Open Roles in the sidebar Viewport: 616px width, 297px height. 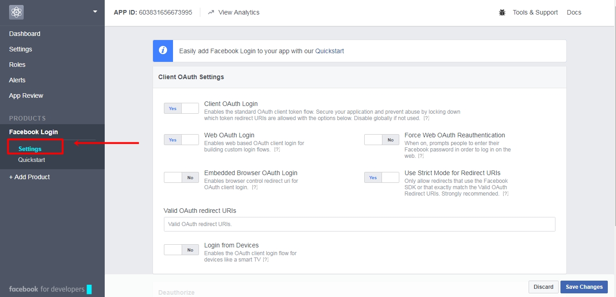point(17,65)
